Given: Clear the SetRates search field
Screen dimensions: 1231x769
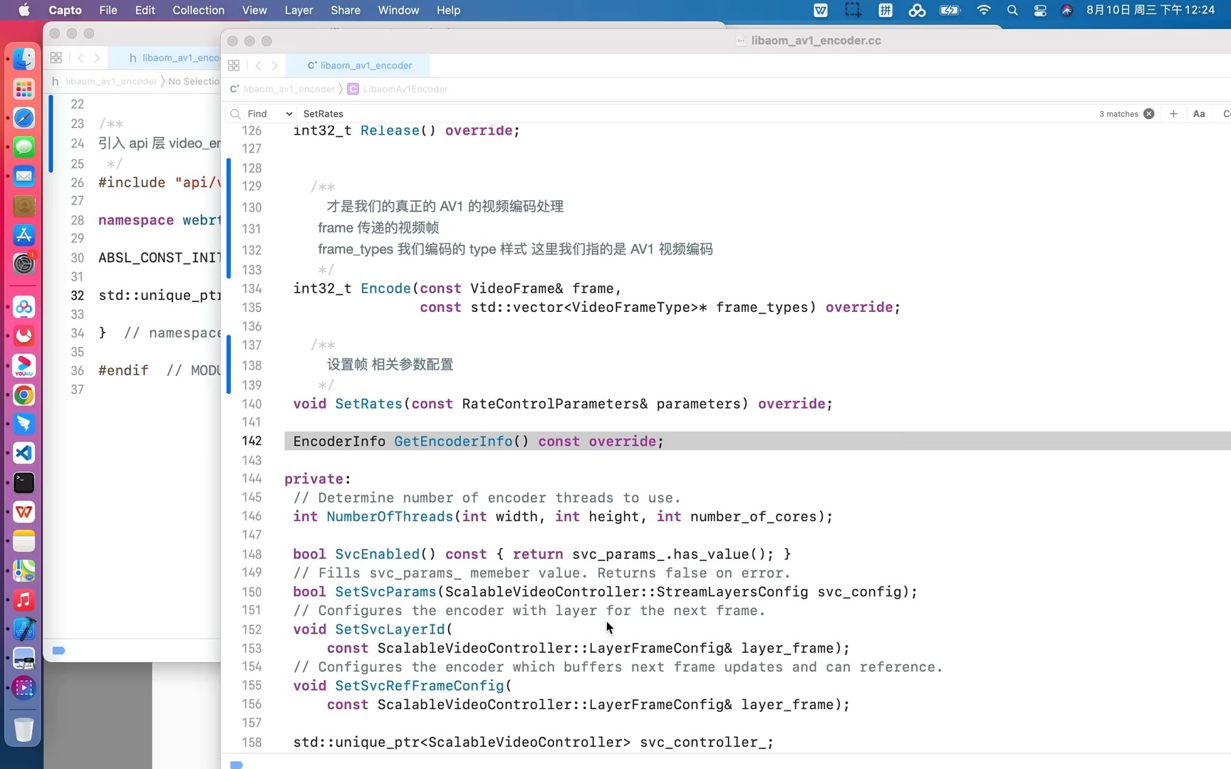Looking at the screenshot, I should [1149, 114].
